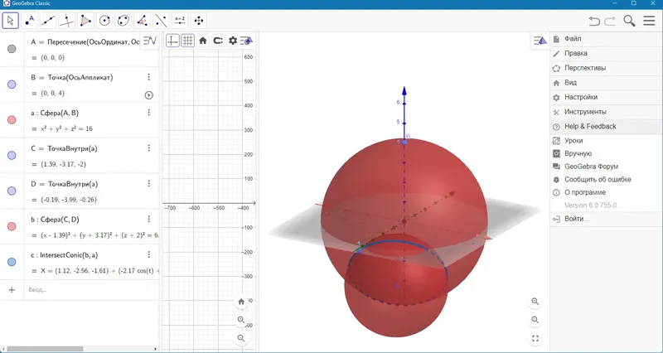This screenshot has height=353, width=663.
Task: Select the Move Graphics View tool
Action: pos(199,20)
